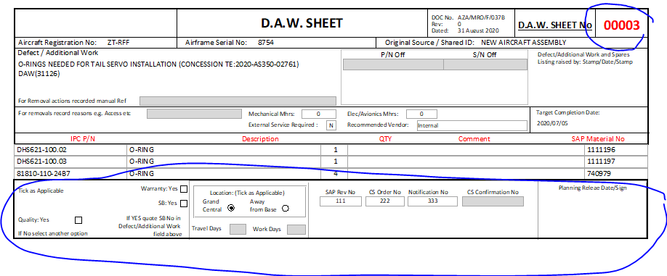Click the removal manual Ref field
The height and width of the screenshot is (276, 667).
click(238, 101)
